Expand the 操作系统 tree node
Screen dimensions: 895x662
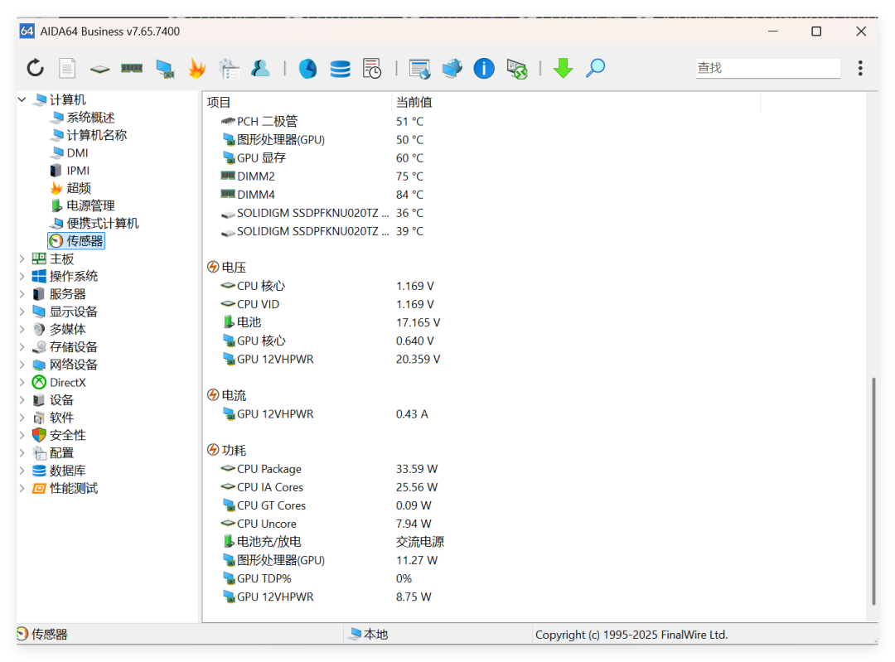(22, 276)
